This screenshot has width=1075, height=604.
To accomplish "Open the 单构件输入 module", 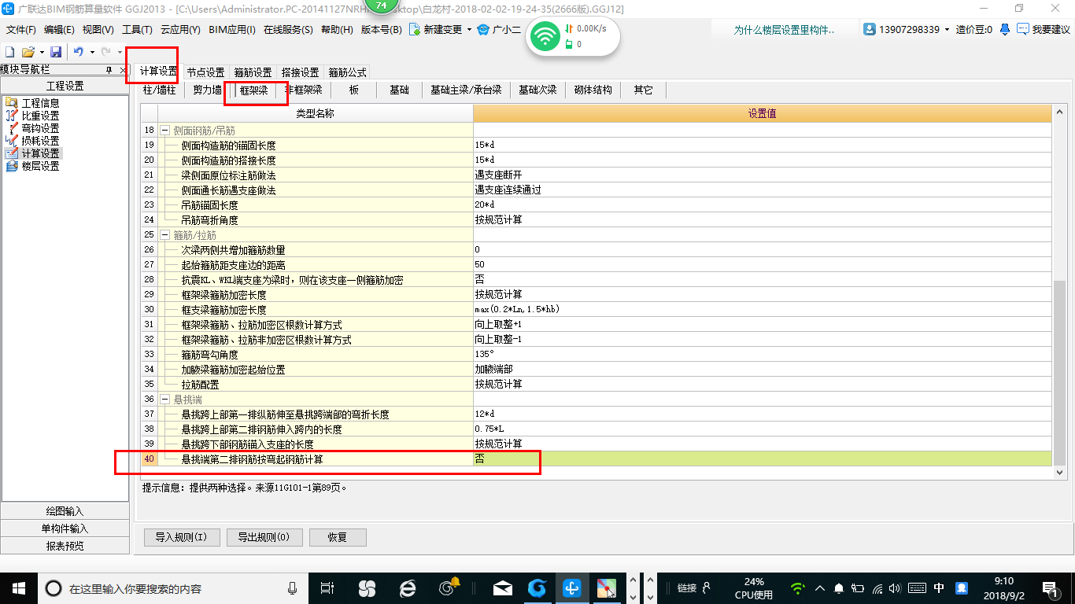I will click(65, 528).
